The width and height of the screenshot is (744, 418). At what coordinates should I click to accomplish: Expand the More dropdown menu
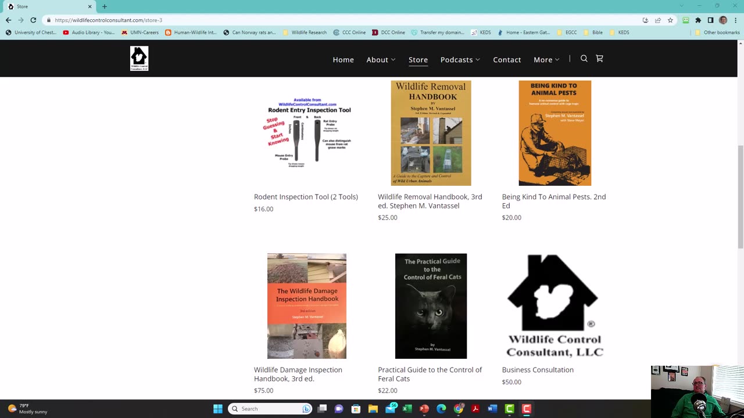point(546,59)
